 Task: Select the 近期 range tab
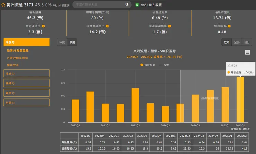click(227, 42)
